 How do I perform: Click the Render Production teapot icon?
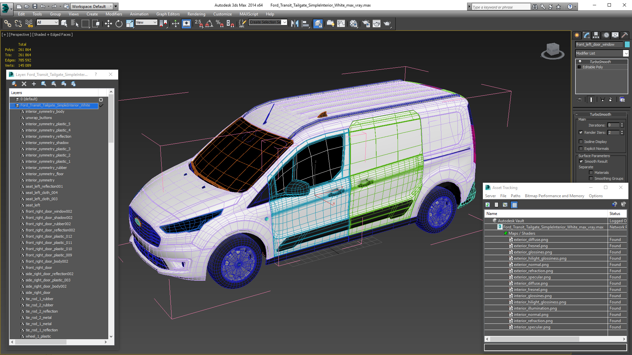[387, 23]
